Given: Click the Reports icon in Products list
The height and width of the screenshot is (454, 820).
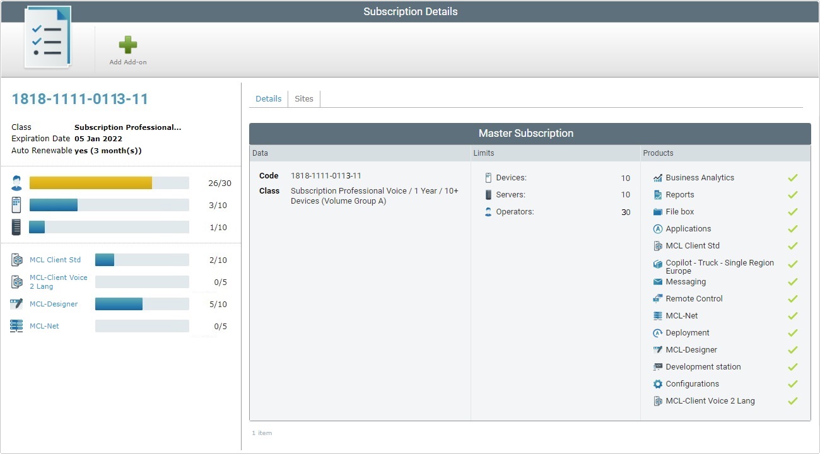Looking at the screenshot, I should tap(658, 194).
